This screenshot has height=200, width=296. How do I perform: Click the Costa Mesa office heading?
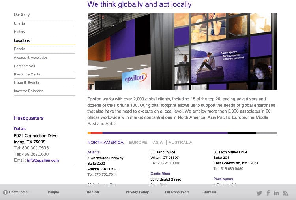click(161, 174)
